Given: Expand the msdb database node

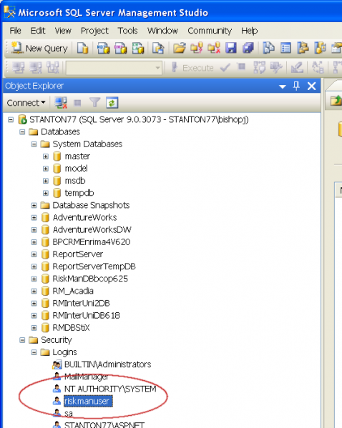Looking at the screenshot, I should (46, 181).
